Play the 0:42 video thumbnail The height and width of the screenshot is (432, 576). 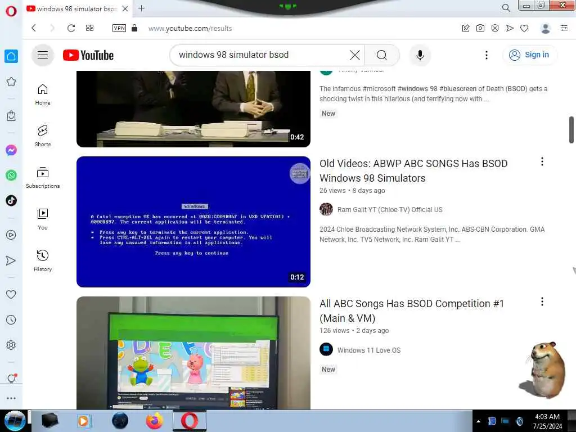click(193, 109)
